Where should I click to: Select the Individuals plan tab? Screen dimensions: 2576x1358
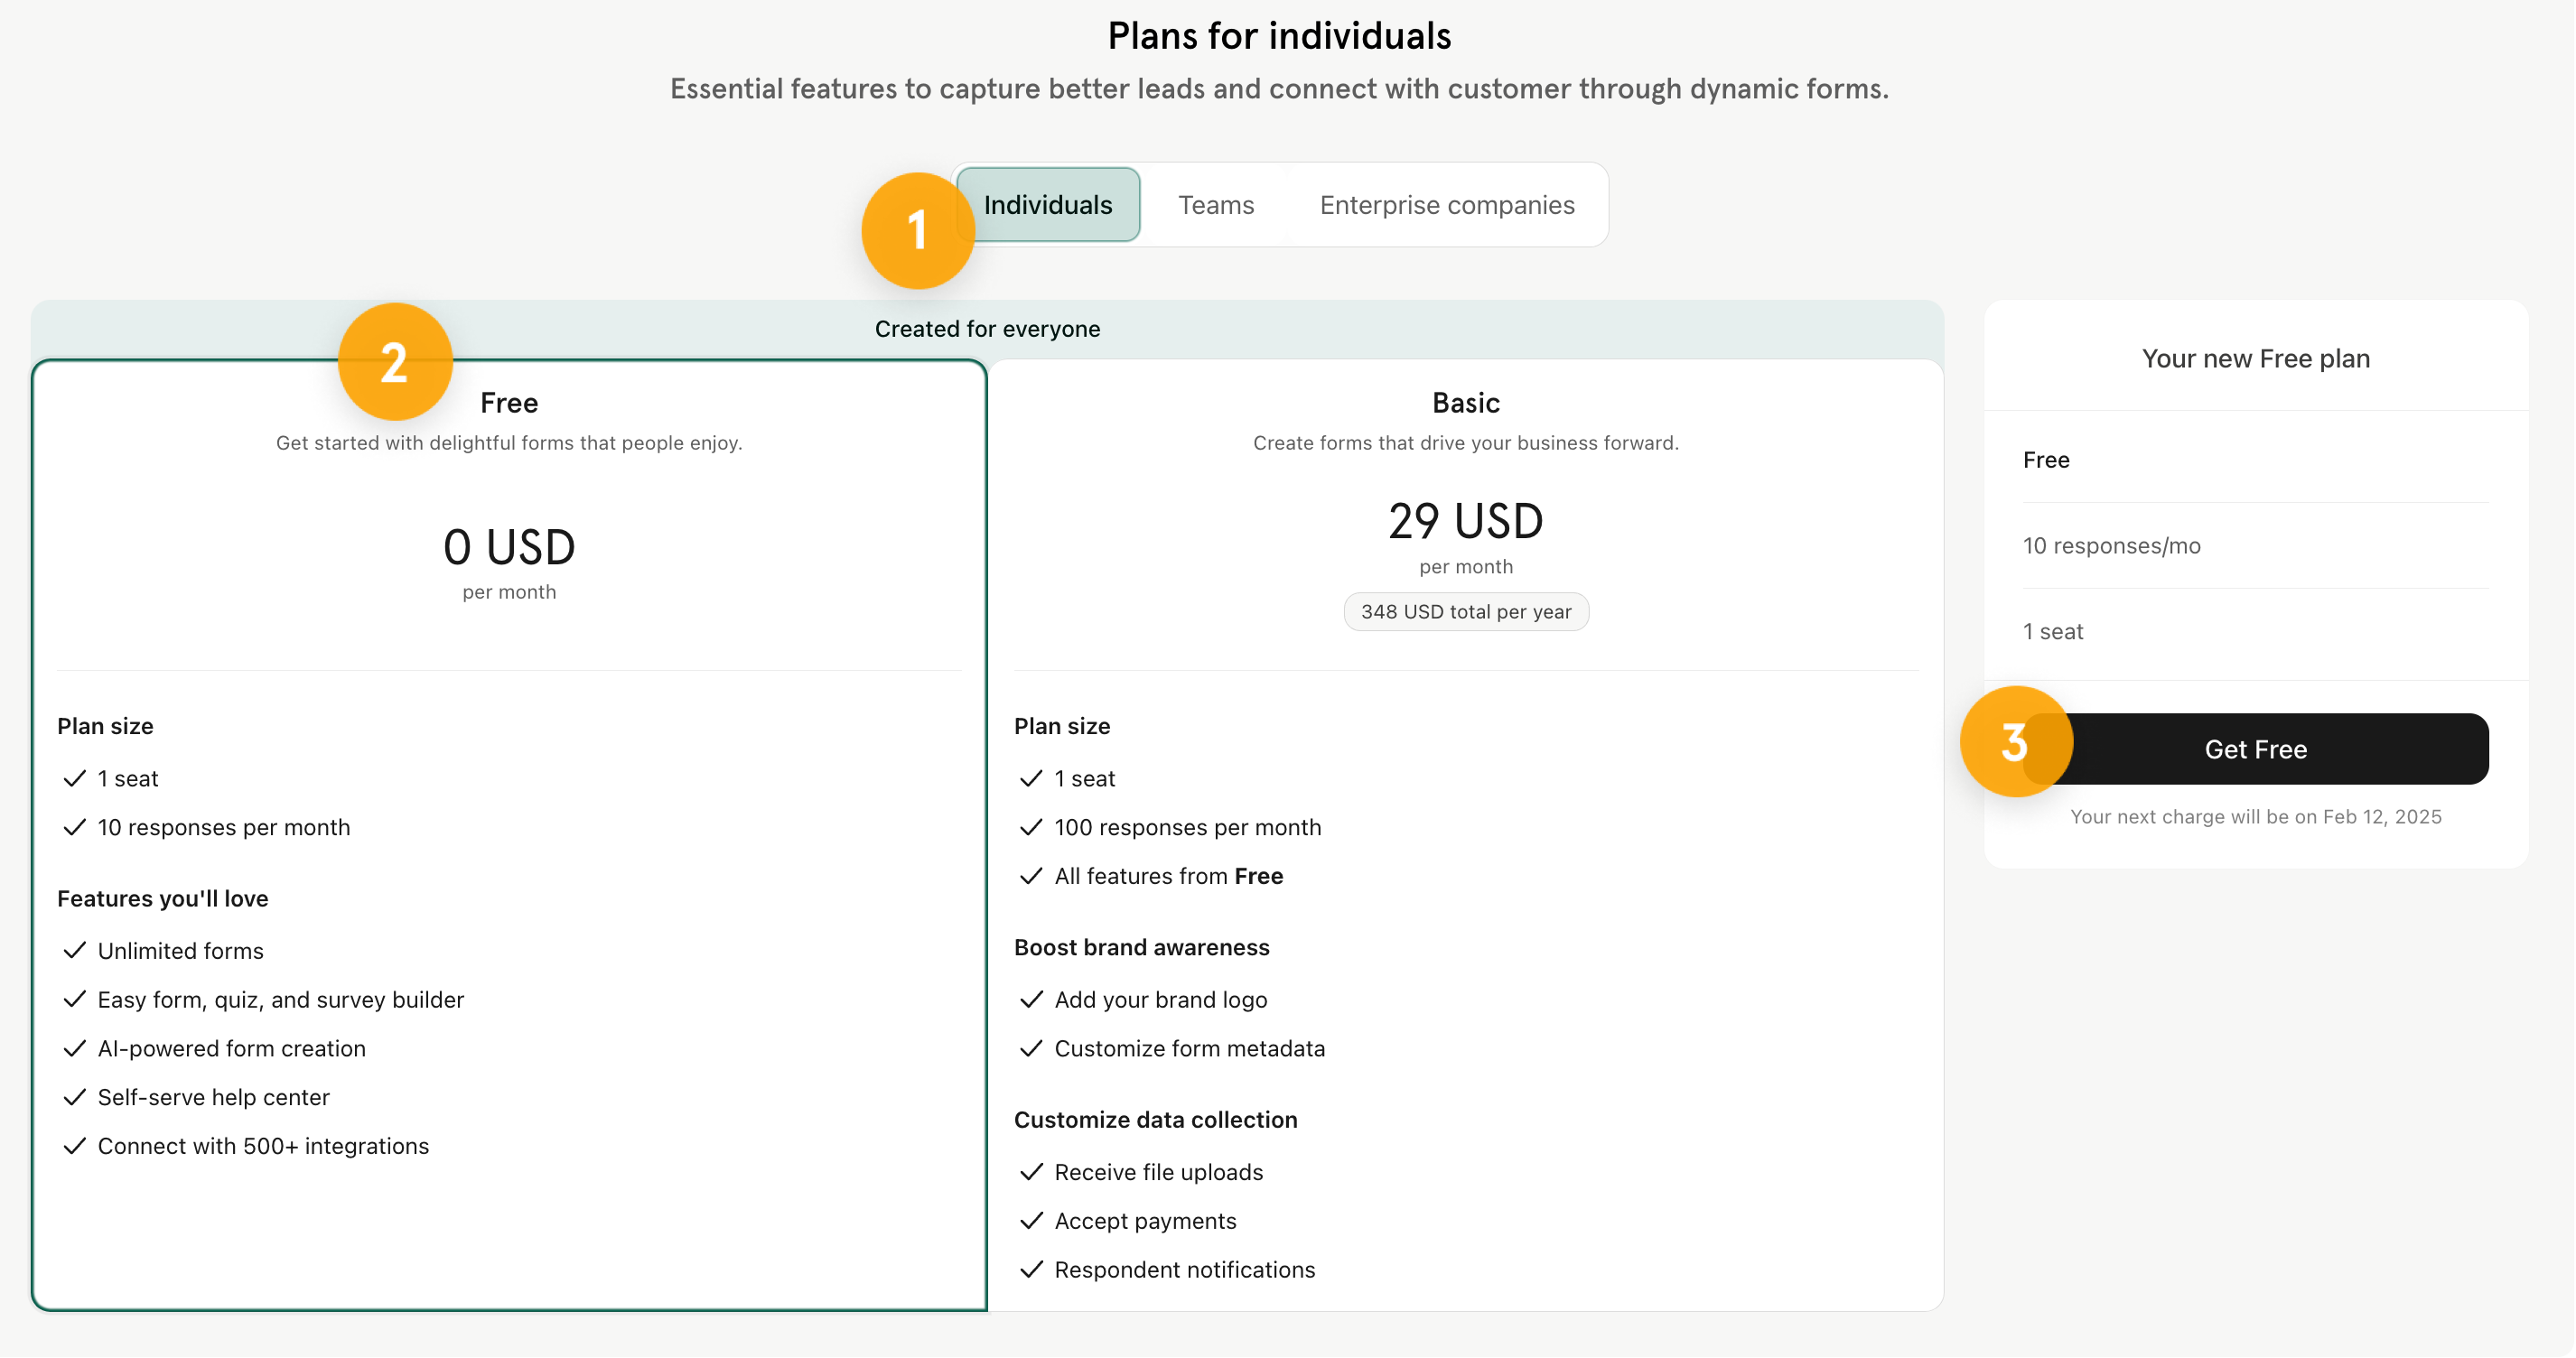coord(1048,205)
